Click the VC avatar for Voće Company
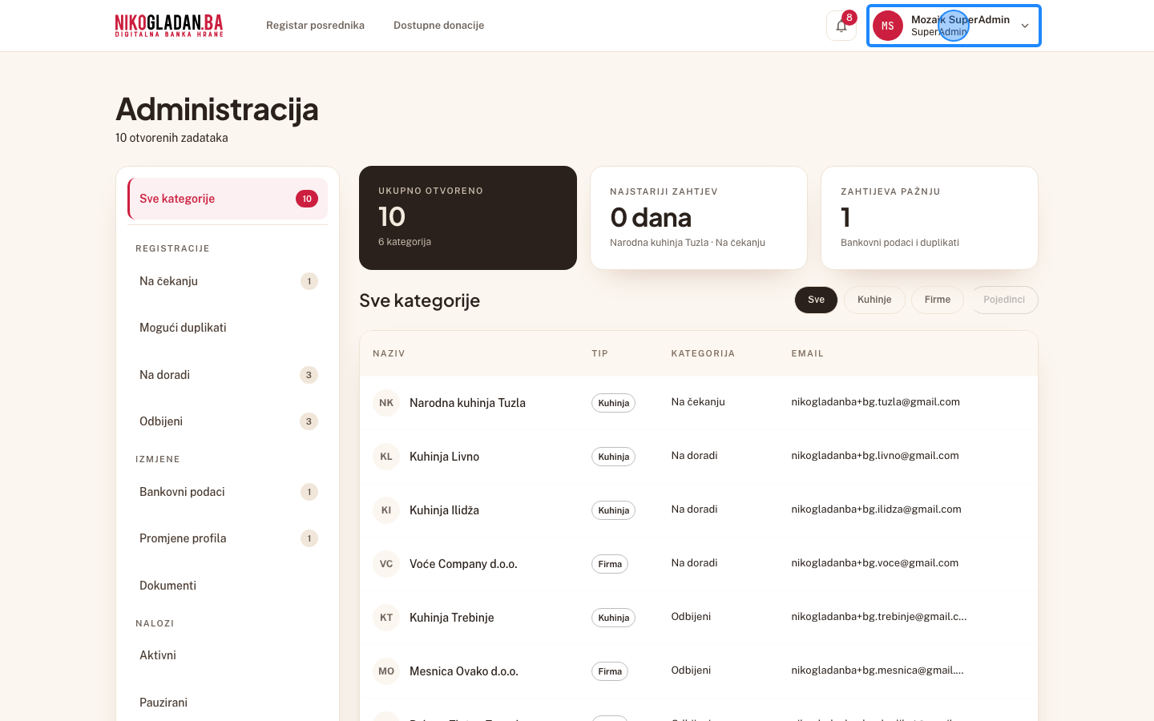This screenshot has height=721, width=1154. tap(386, 564)
